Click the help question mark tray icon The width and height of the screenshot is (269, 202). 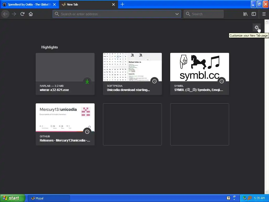[228, 198]
